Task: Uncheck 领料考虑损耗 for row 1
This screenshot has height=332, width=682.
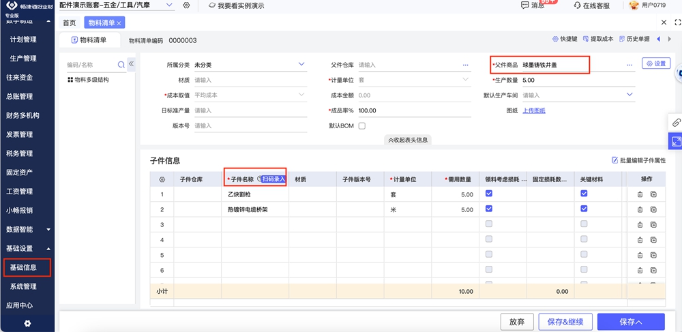Action: (x=488, y=194)
